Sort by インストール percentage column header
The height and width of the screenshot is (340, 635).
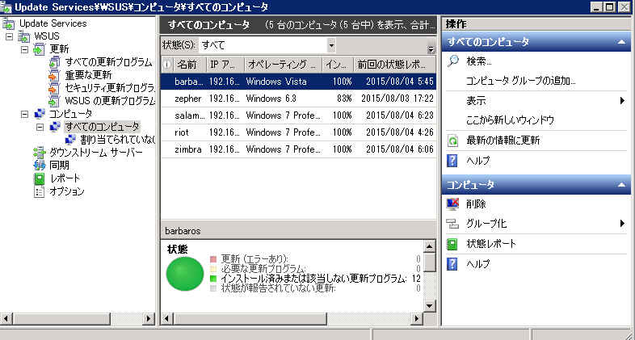coord(338,65)
